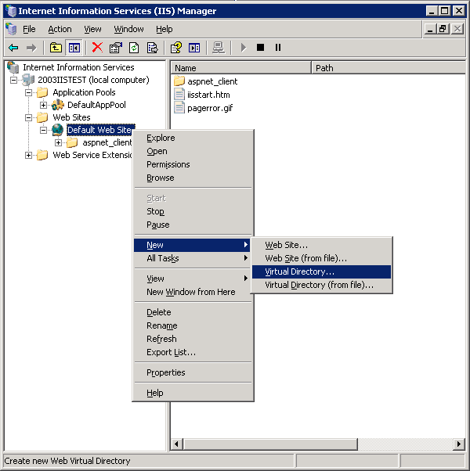The width and height of the screenshot is (470, 471).
Task: Click the Start item play icon
Action: [x=243, y=48]
